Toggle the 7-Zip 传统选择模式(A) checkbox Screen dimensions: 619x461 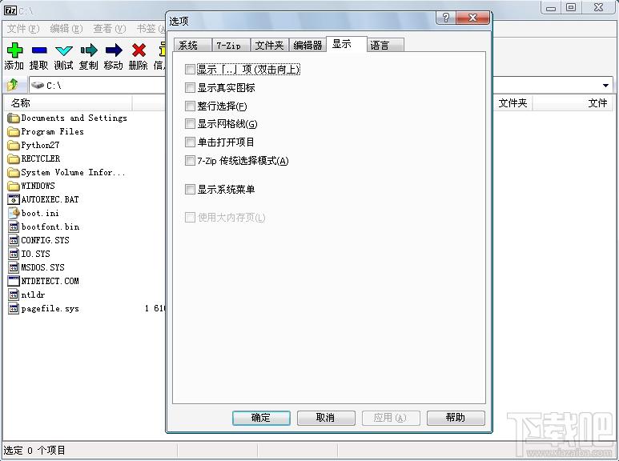point(190,161)
